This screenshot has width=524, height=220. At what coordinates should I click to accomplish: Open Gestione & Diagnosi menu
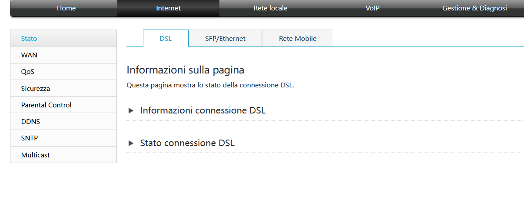474,8
